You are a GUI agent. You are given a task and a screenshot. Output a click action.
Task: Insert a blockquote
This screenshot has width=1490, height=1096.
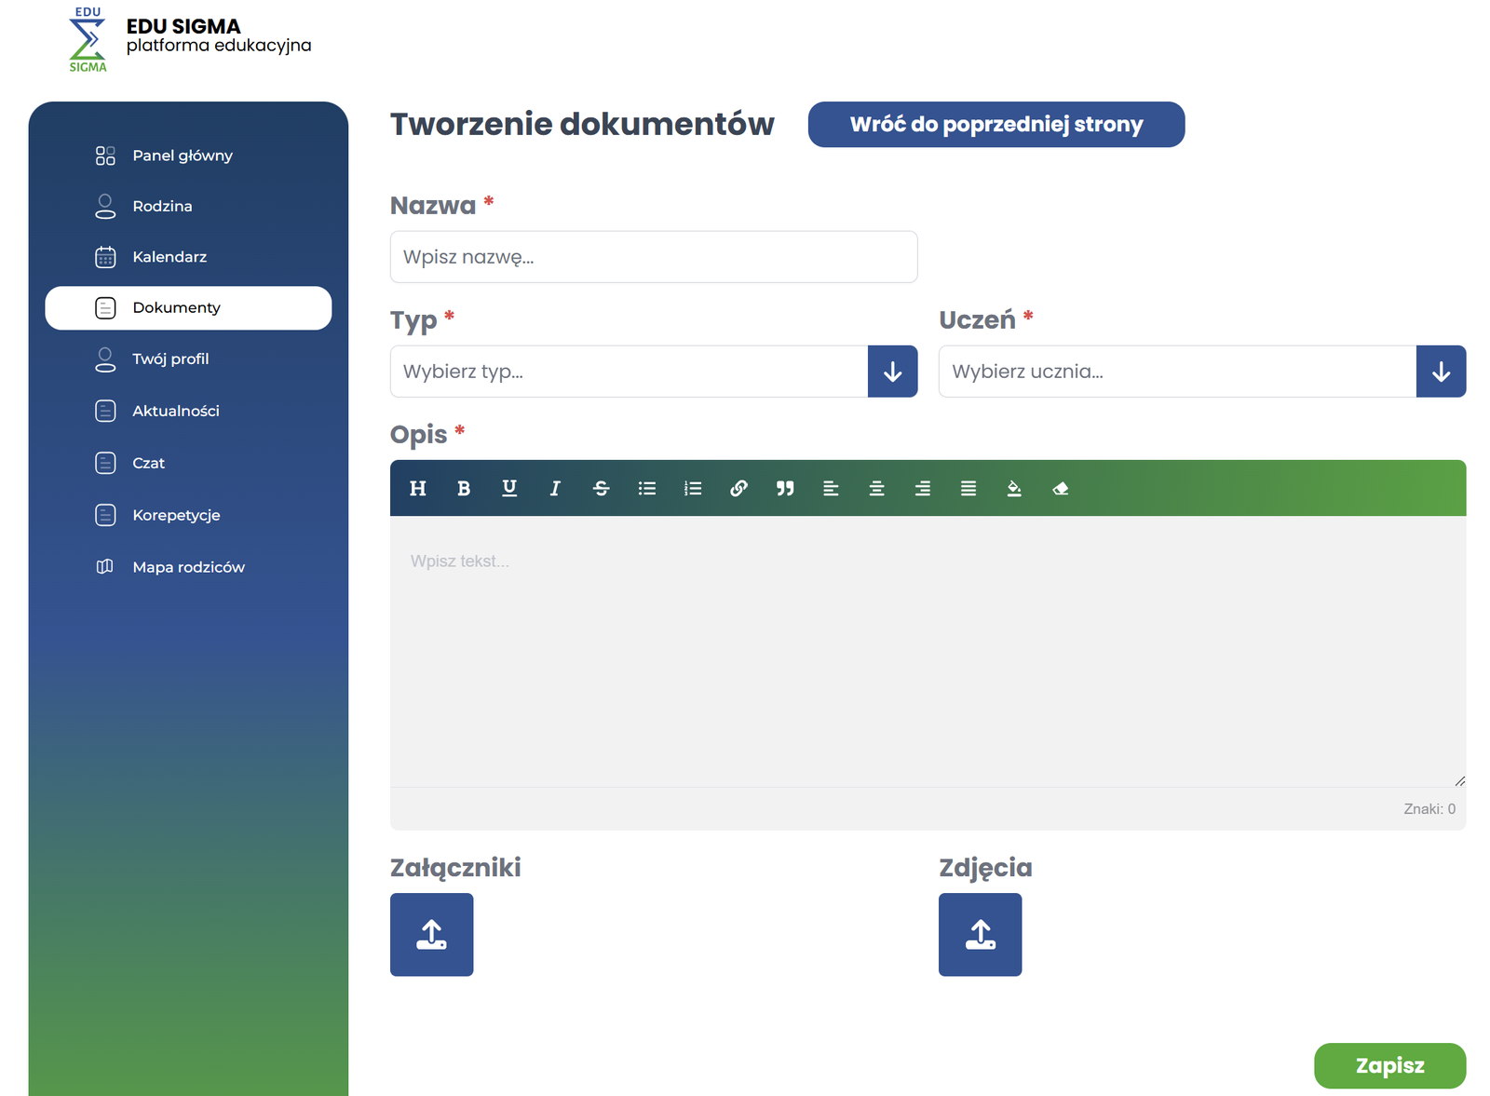click(x=785, y=489)
